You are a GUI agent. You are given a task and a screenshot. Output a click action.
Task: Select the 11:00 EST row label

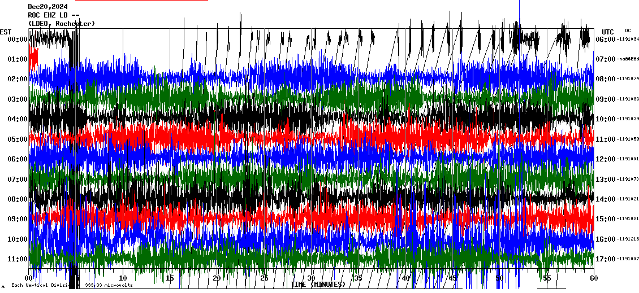[x=18, y=259]
